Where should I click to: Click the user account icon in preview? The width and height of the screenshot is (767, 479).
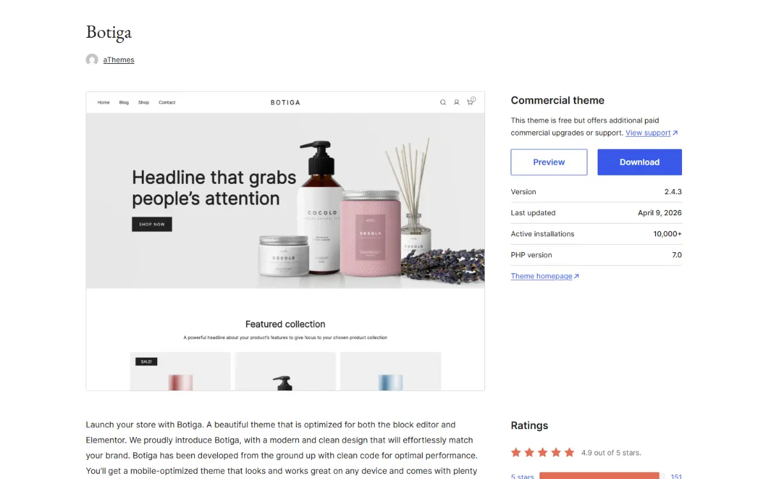click(x=456, y=102)
